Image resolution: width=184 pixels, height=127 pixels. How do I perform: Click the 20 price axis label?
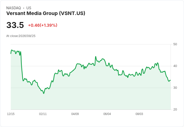[175, 109]
